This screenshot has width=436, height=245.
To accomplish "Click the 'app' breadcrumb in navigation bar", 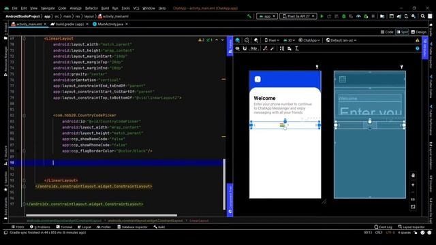I will [x=47, y=16].
